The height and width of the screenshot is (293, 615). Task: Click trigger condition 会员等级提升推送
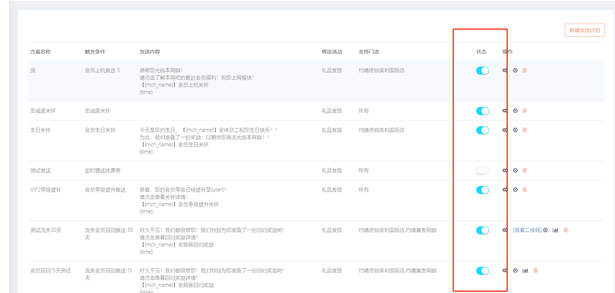click(105, 190)
